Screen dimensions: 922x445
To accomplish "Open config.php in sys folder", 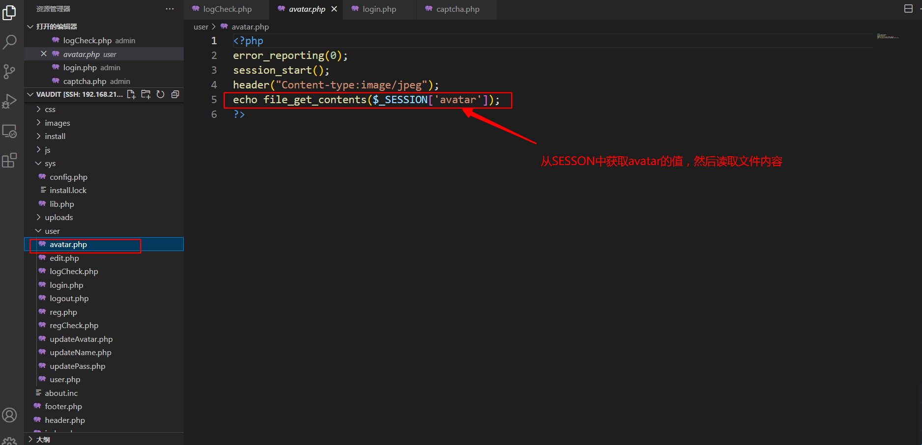I will pos(104,177).
